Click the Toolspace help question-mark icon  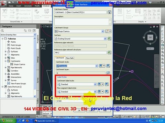pyautogui.click(x=34, y=30)
